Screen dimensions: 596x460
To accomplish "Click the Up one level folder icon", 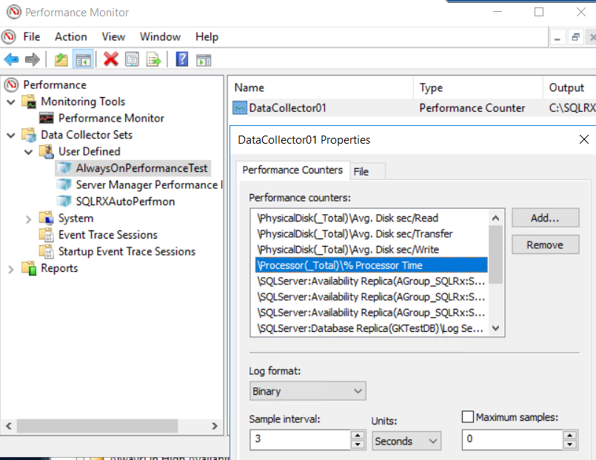I will [x=61, y=60].
